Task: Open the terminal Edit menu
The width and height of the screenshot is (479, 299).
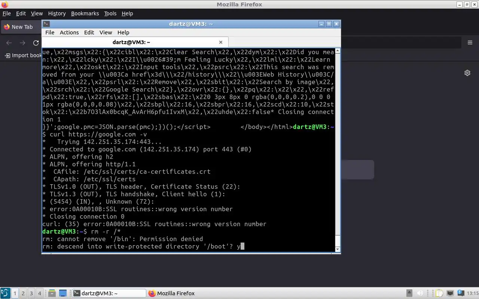Action: click(x=89, y=33)
